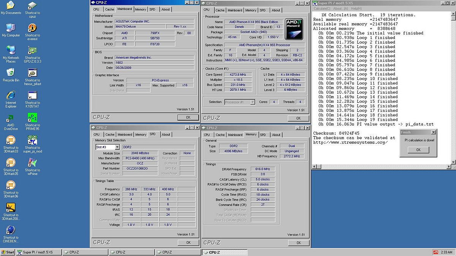
Task: Select the AMD OverDrive desktop icon
Action: pos(11,122)
